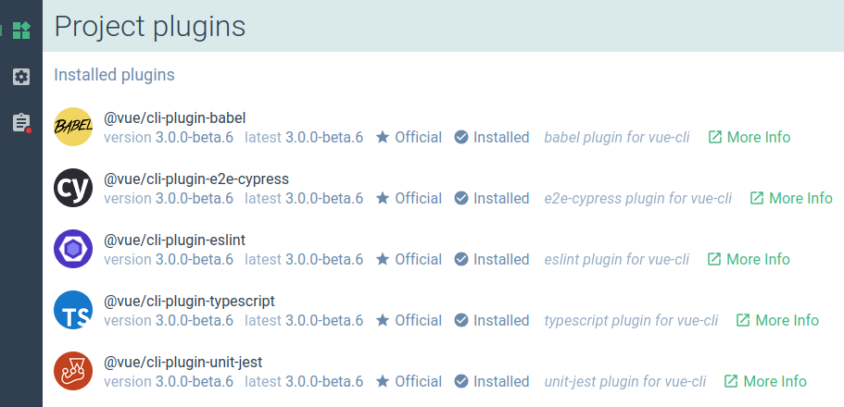Click the TypeScript plugin logo

pos(73,310)
